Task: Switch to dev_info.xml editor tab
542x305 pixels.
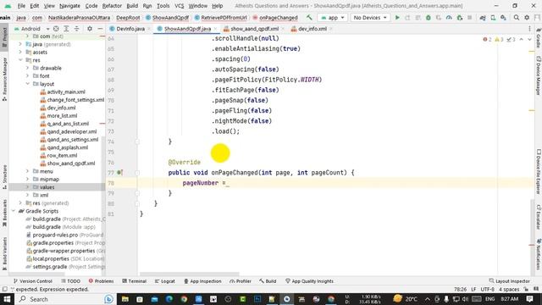Action: coord(312,29)
